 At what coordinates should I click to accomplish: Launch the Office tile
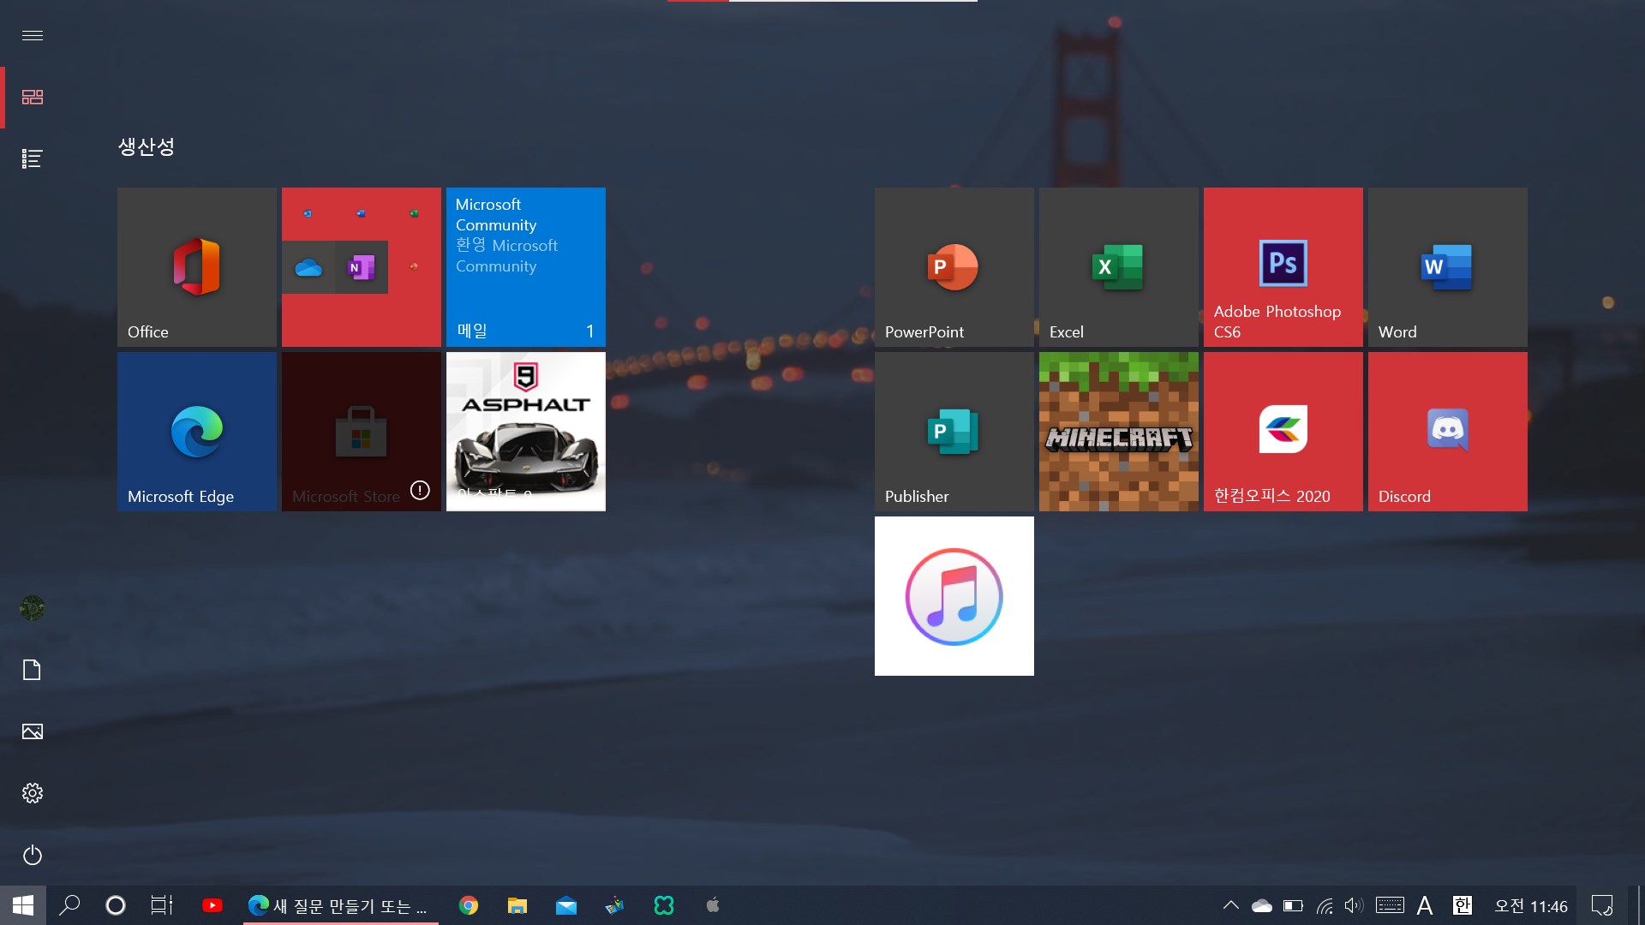(x=197, y=267)
